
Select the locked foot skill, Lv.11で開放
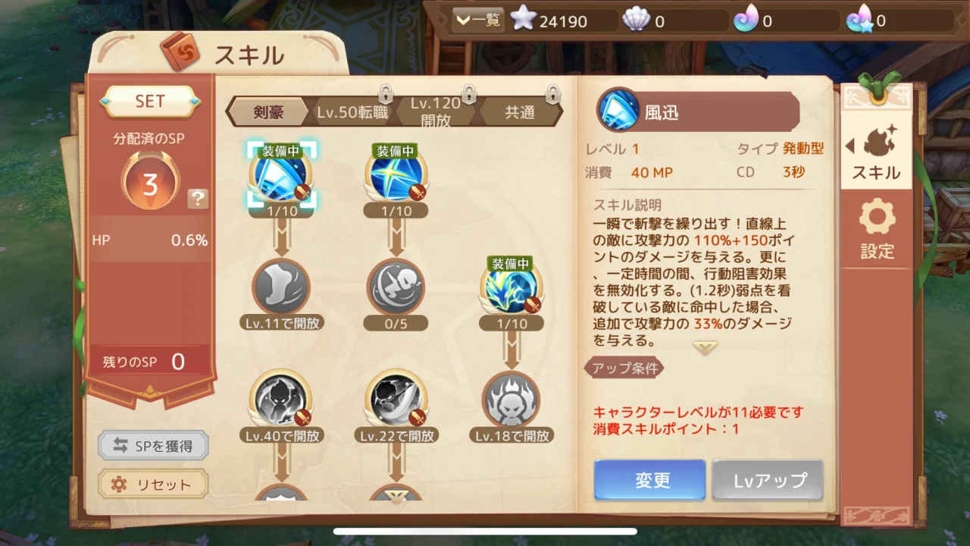[x=281, y=287]
